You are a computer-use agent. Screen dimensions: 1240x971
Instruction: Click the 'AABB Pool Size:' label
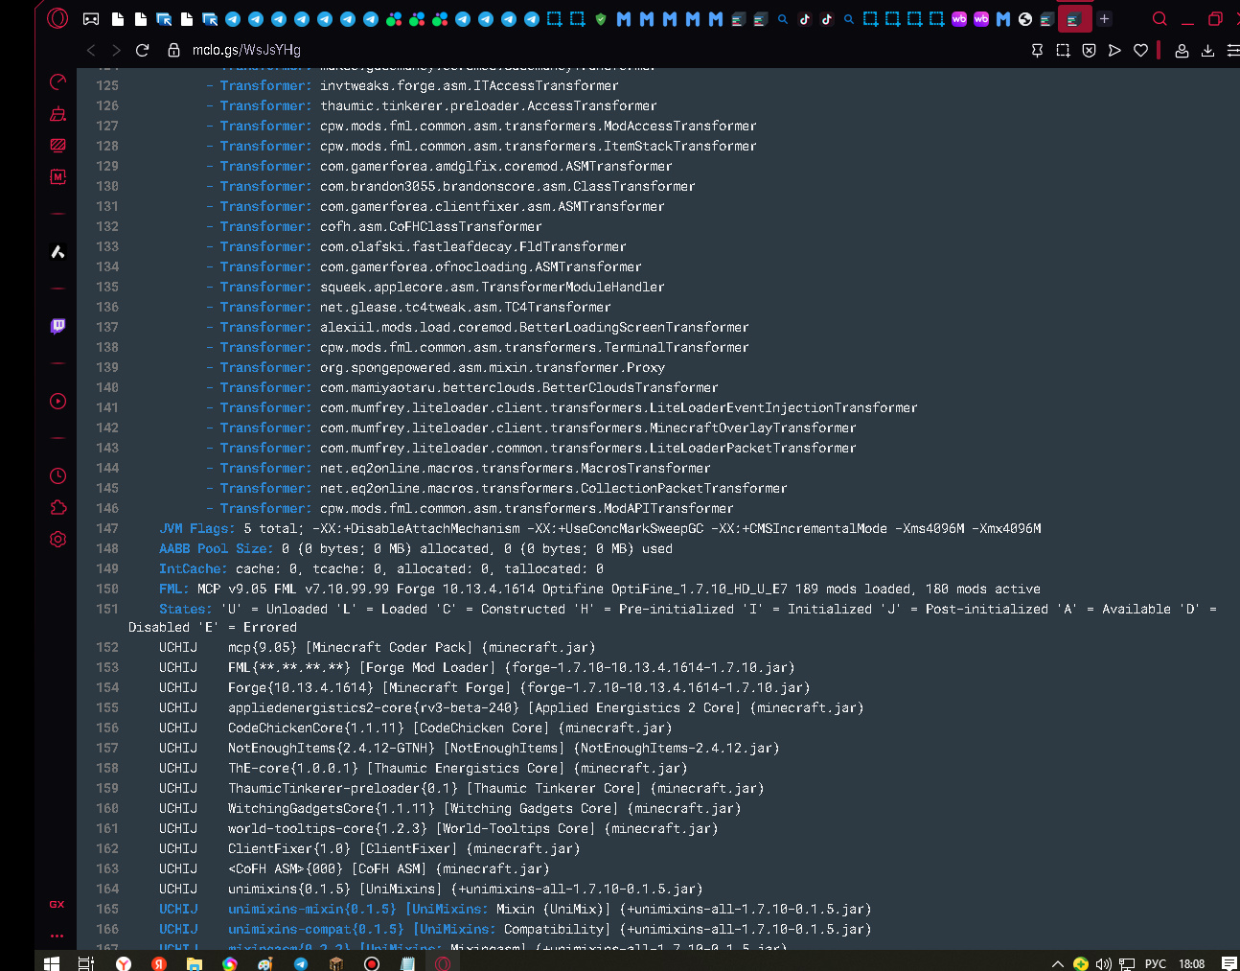point(217,548)
